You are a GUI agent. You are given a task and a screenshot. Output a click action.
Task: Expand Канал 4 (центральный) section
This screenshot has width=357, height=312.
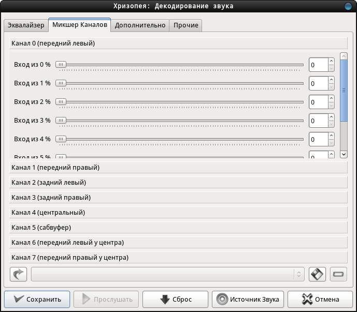click(178, 213)
